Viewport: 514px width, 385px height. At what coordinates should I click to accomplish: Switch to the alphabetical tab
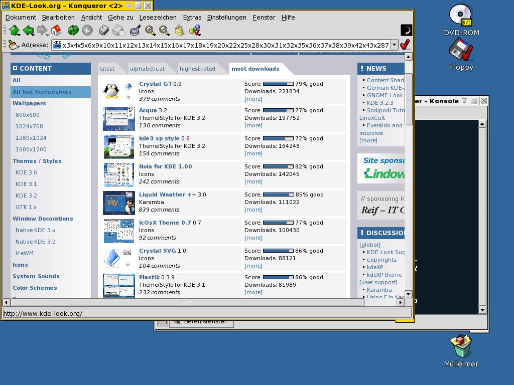point(147,69)
